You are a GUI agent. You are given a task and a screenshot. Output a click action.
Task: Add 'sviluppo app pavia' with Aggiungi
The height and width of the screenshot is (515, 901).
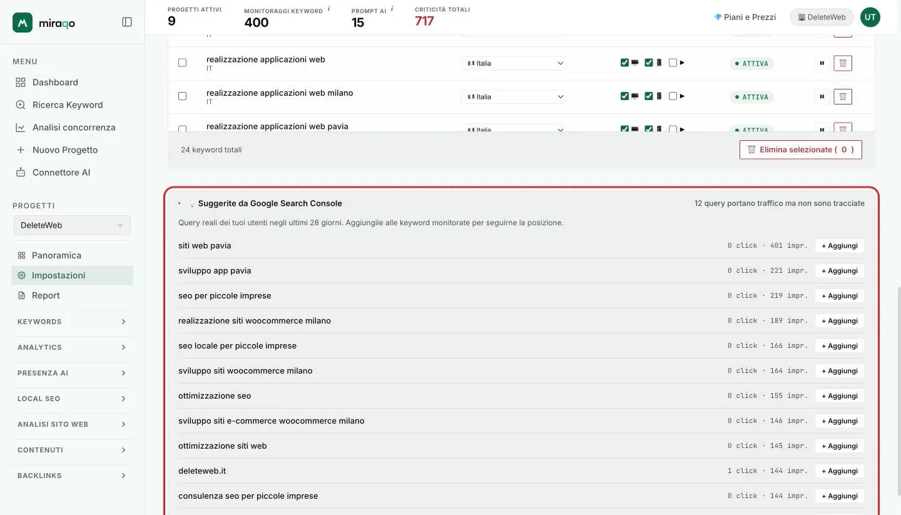click(839, 271)
